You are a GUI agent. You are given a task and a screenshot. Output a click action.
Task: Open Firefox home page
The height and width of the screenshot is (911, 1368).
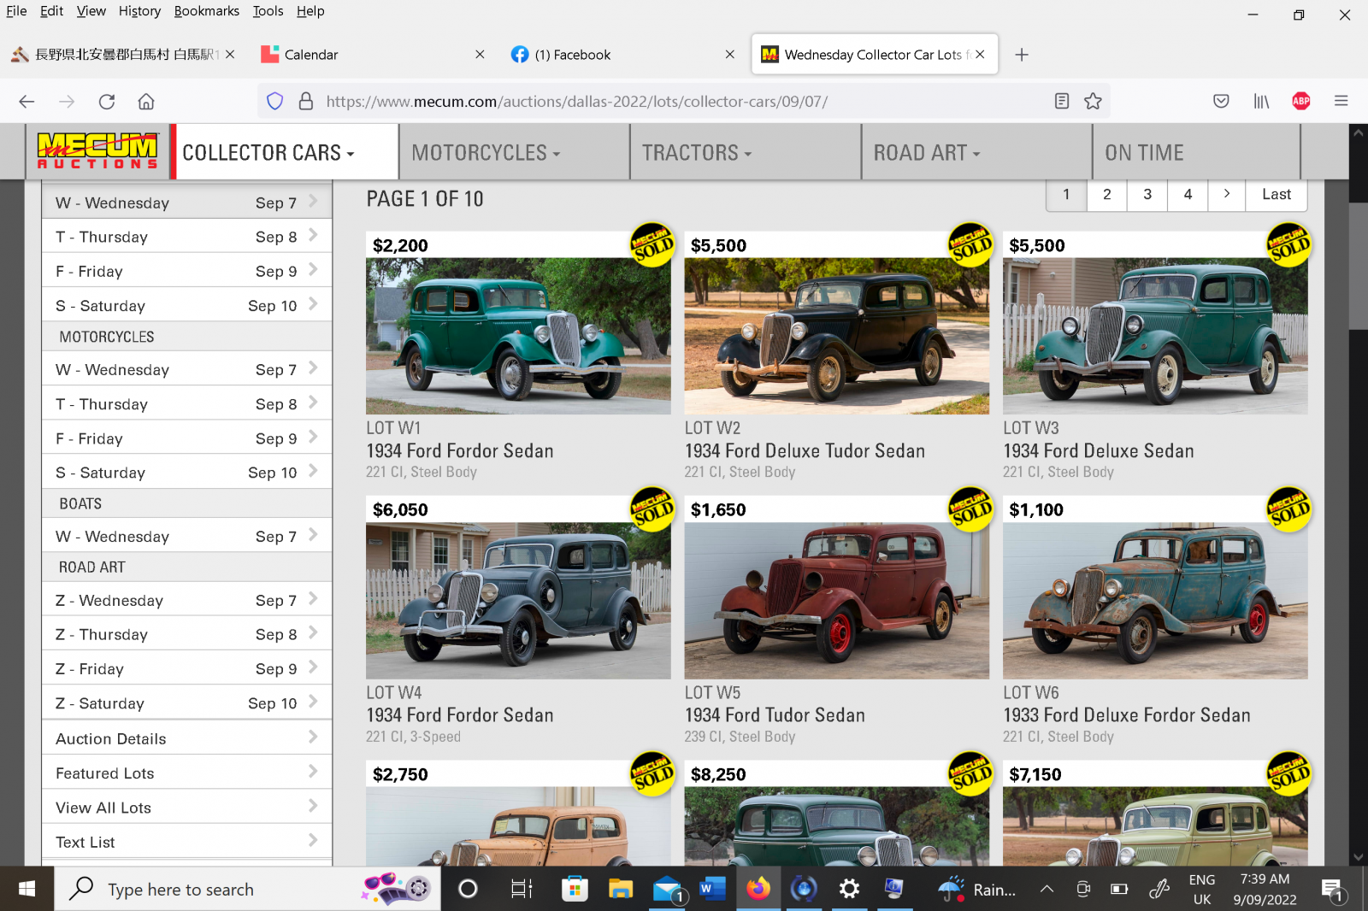point(146,102)
